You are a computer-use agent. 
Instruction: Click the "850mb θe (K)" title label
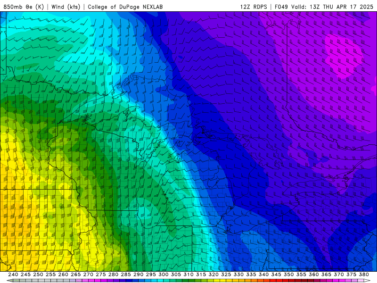click(x=24, y=7)
